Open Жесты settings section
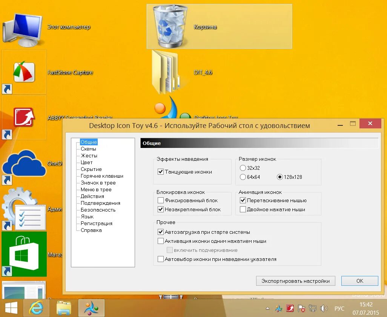387x317 pixels. pyautogui.click(x=89, y=155)
